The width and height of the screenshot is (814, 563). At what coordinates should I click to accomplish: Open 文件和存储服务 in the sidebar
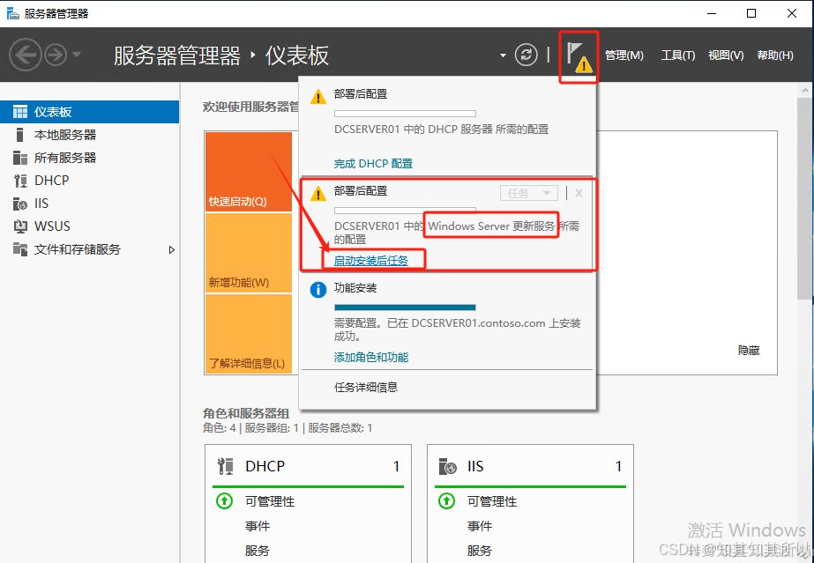point(89,249)
